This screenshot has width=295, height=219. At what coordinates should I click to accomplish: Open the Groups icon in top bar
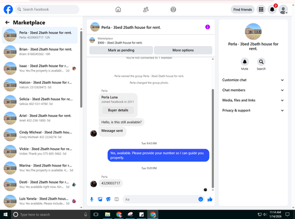coord(173,9)
